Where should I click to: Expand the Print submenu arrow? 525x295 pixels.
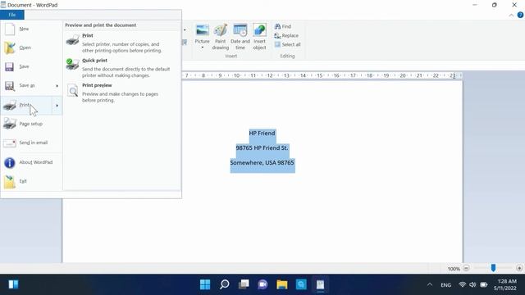pyautogui.click(x=57, y=106)
